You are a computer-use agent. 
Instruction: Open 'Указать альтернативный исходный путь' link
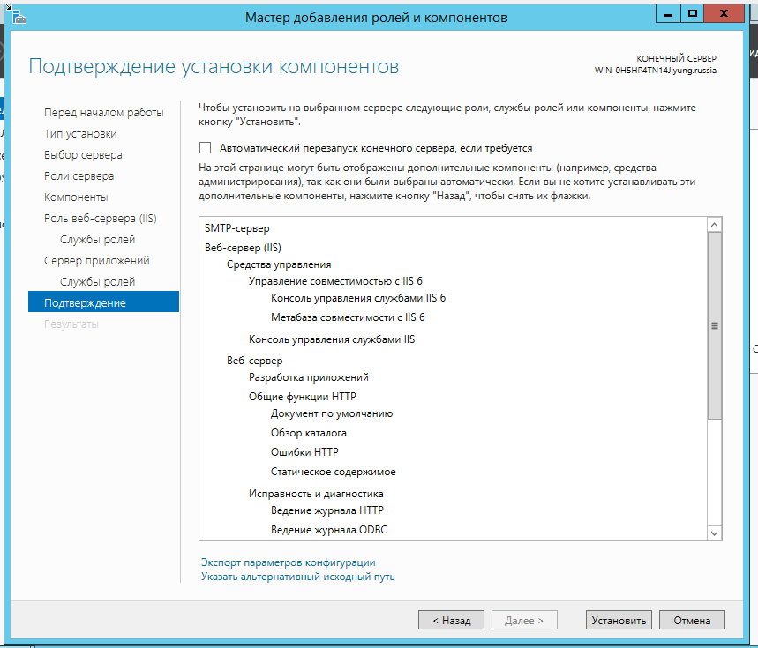pyautogui.click(x=297, y=577)
